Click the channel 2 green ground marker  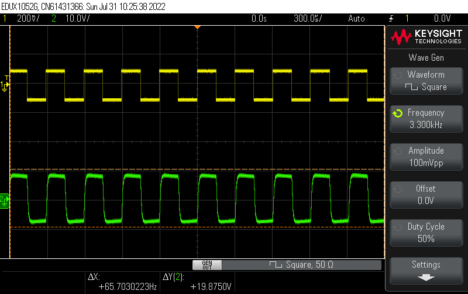click(x=5, y=200)
